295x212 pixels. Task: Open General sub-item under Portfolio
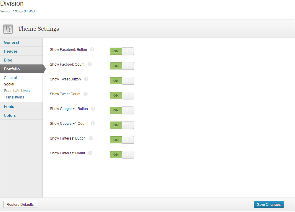click(x=10, y=78)
